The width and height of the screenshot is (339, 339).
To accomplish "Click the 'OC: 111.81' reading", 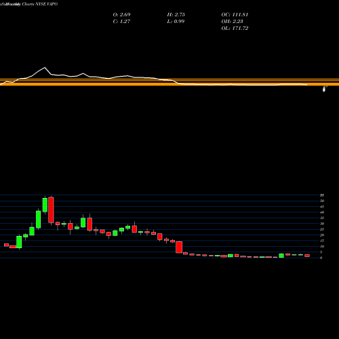I will click(x=235, y=15).
